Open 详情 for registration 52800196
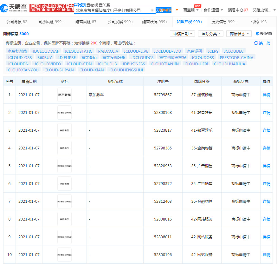 tap(267, 255)
